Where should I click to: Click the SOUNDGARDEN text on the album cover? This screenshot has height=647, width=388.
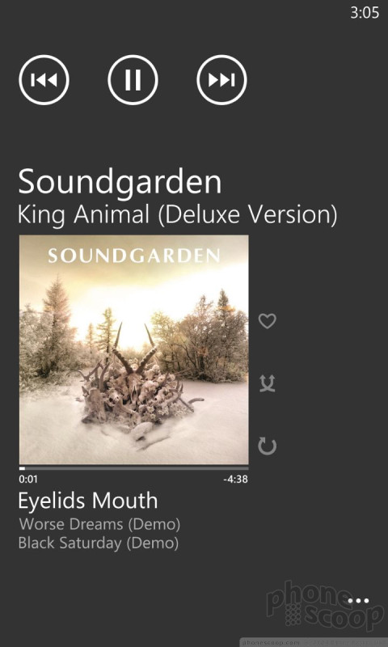[134, 256]
